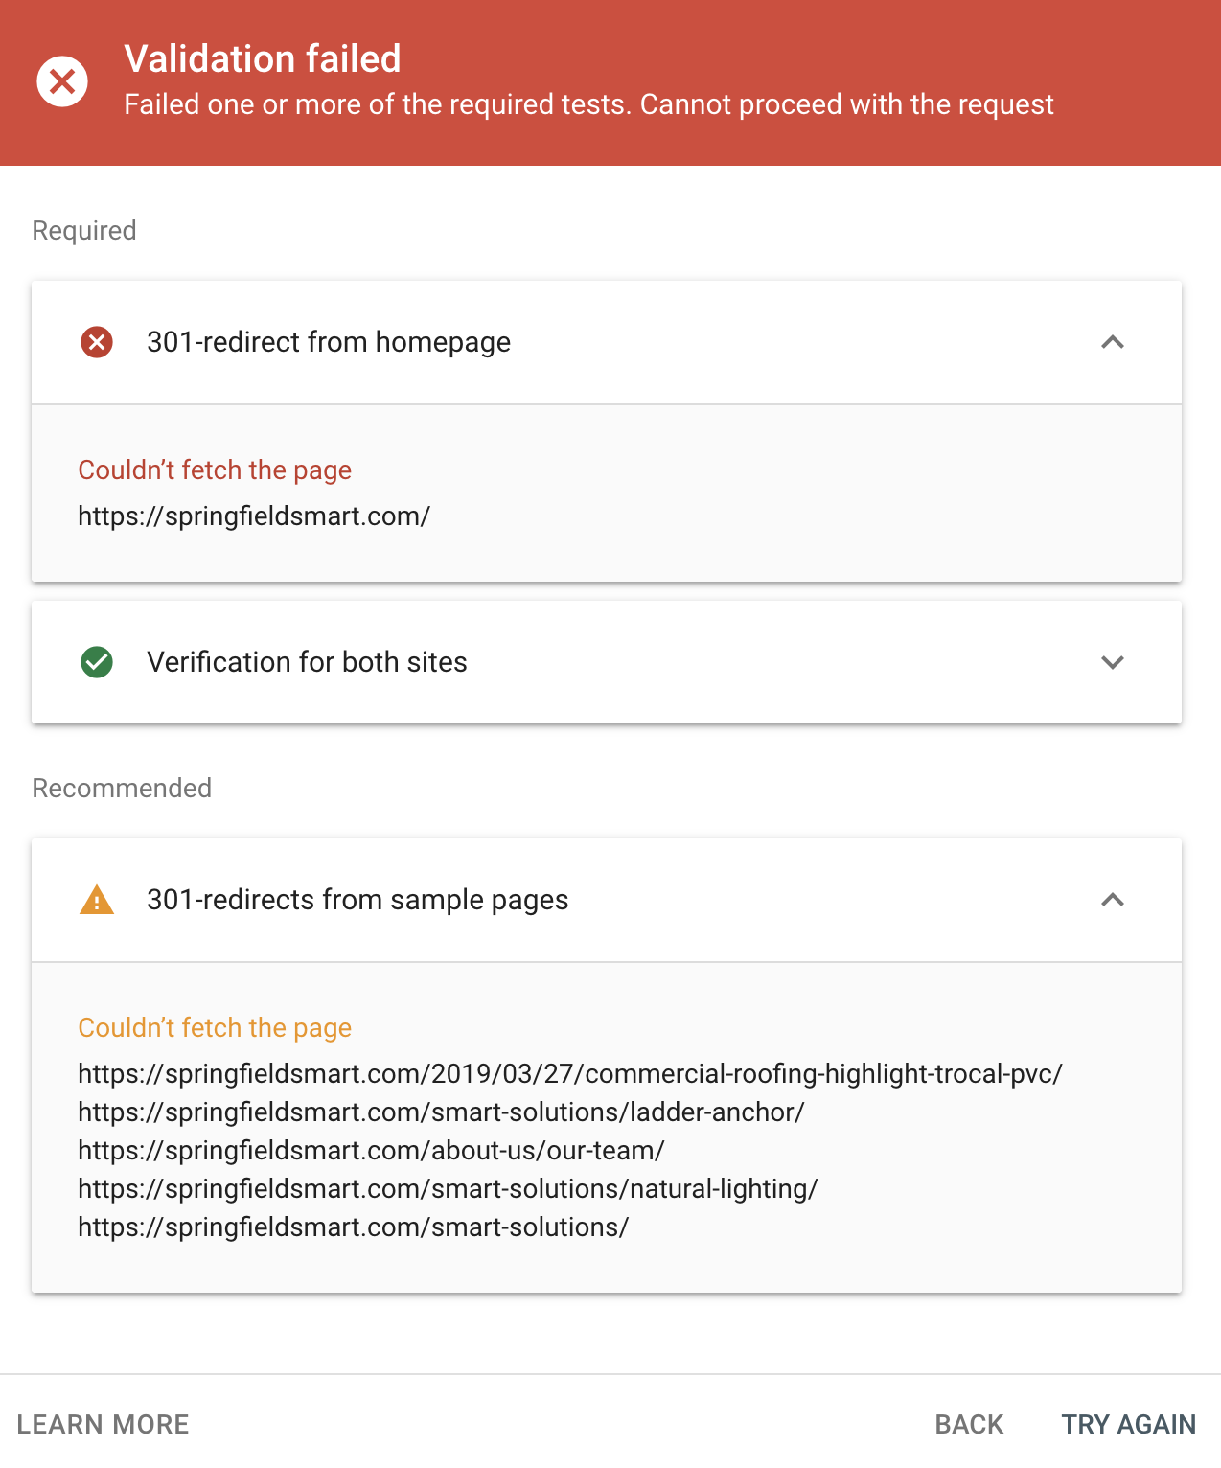
Task: Select the our-team sample page URL
Action: point(371,1151)
